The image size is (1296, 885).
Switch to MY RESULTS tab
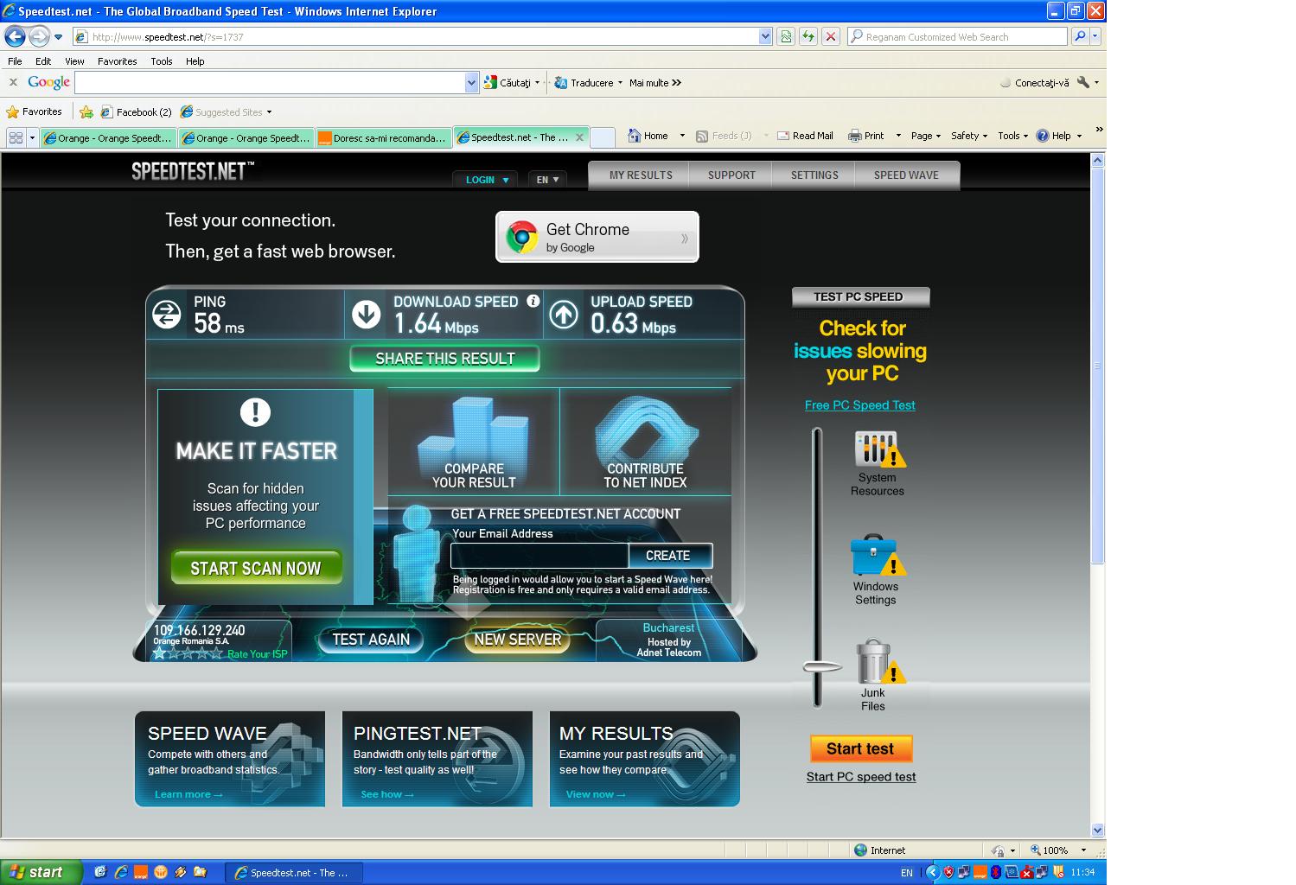click(641, 175)
